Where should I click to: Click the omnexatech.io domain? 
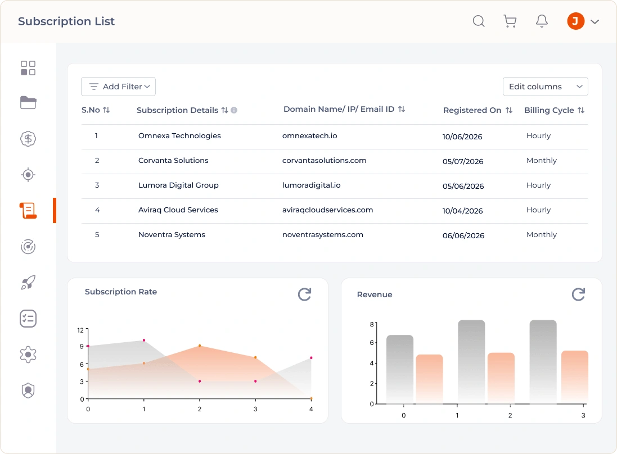tap(310, 135)
